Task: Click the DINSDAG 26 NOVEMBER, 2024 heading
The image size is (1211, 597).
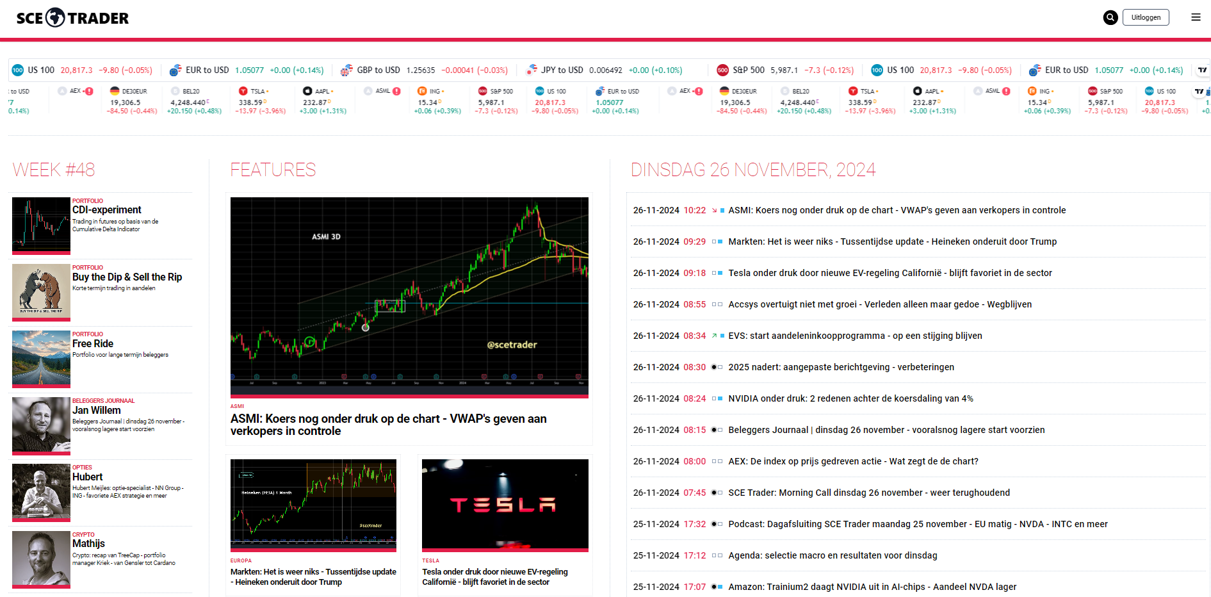Action: (753, 170)
